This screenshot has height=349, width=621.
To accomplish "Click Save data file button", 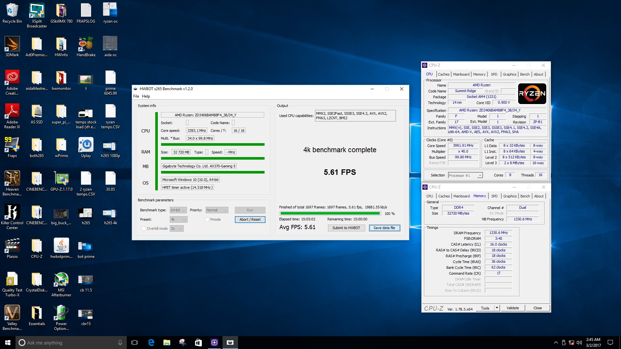I will 384,228.
